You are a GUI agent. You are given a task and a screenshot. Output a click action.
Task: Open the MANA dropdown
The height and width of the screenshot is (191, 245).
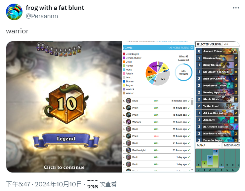[208, 145]
